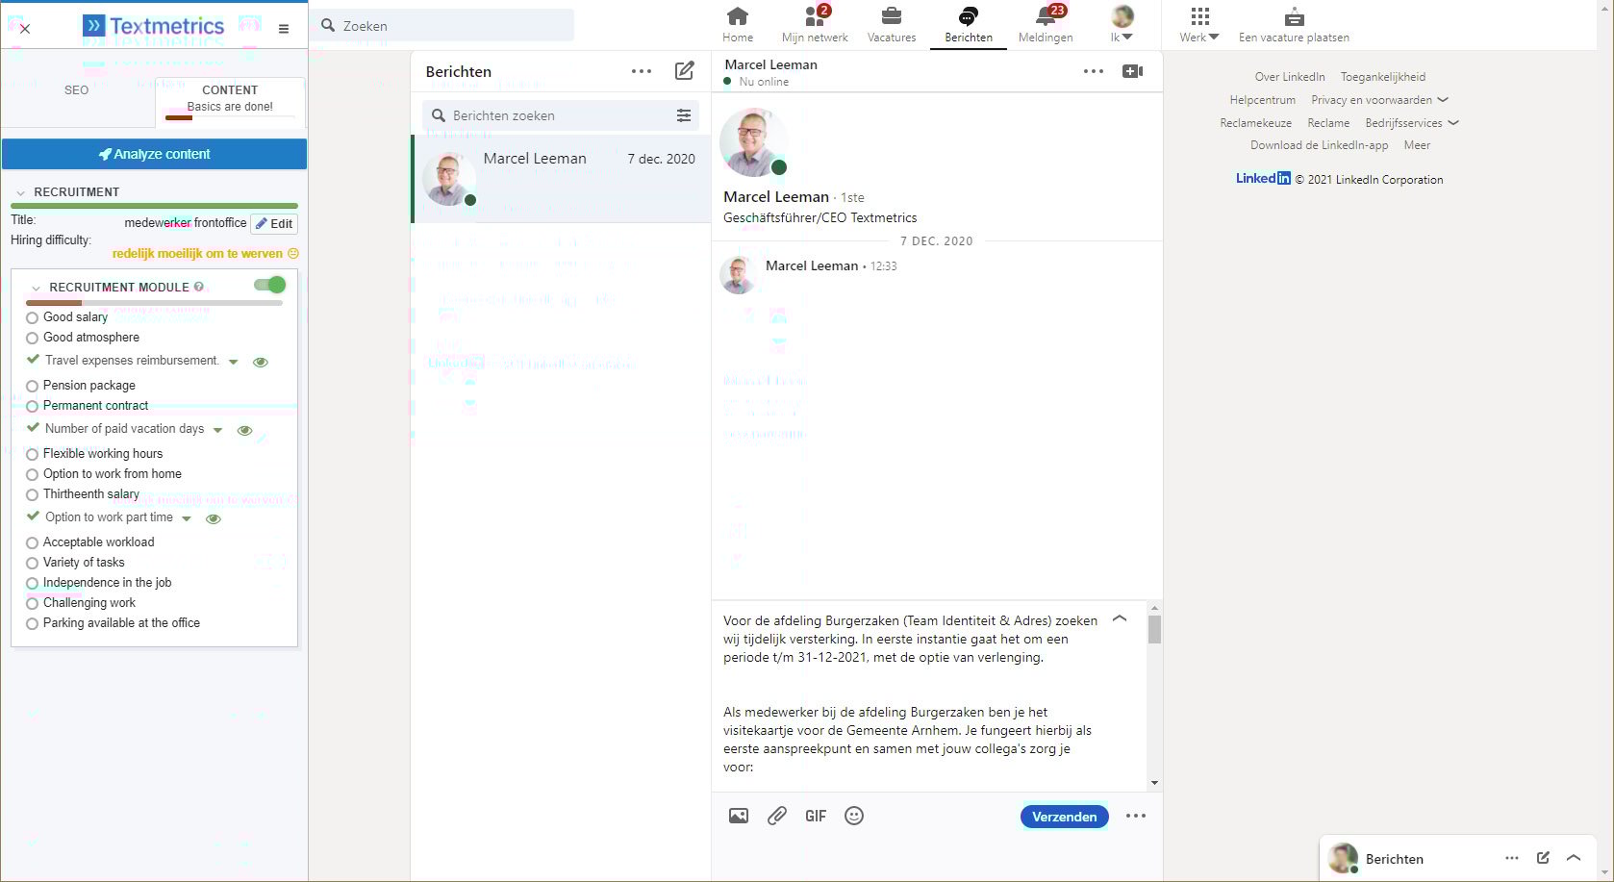Attach an image to the message
The image size is (1614, 882).
(x=739, y=816)
